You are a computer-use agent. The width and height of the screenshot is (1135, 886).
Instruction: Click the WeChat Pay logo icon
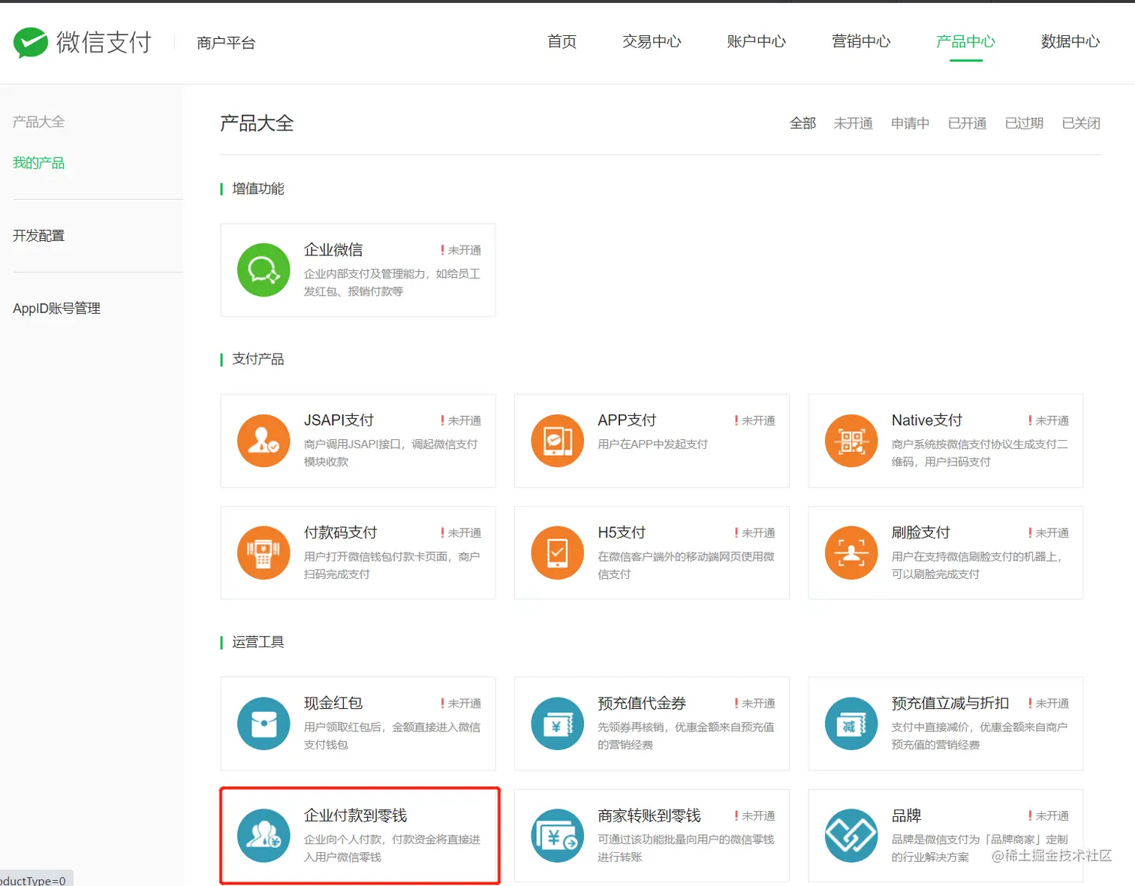(x=31, y=42)
